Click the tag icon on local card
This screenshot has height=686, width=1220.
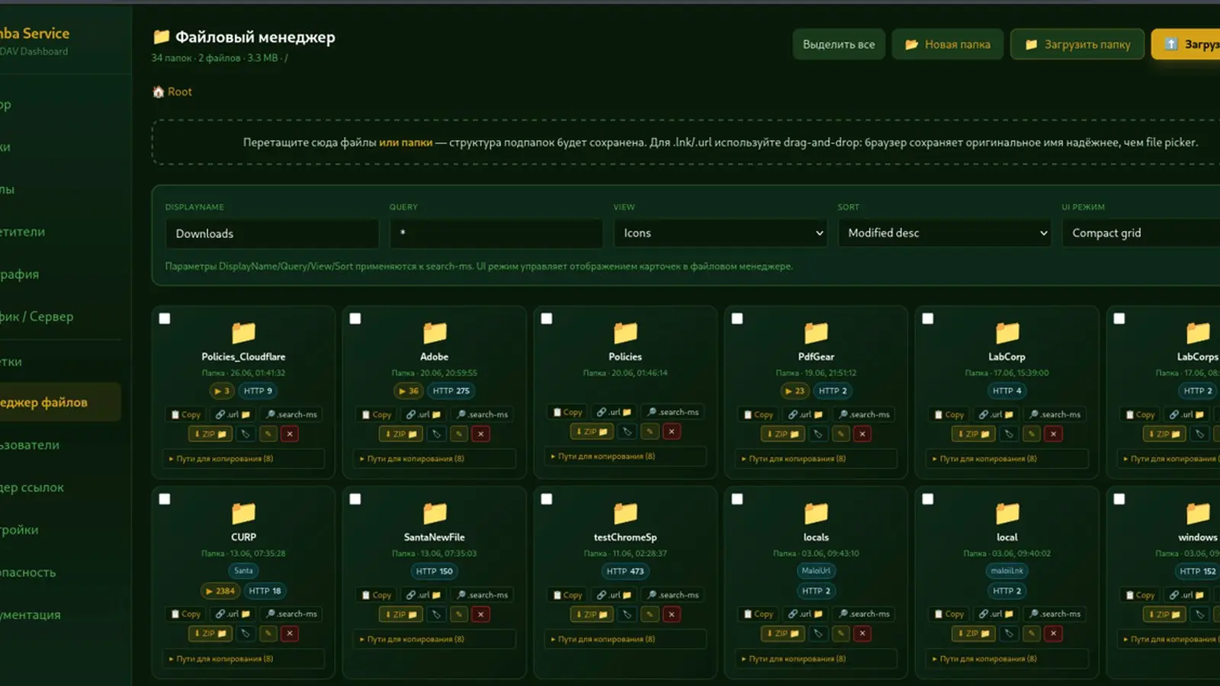click(1009, 633)
